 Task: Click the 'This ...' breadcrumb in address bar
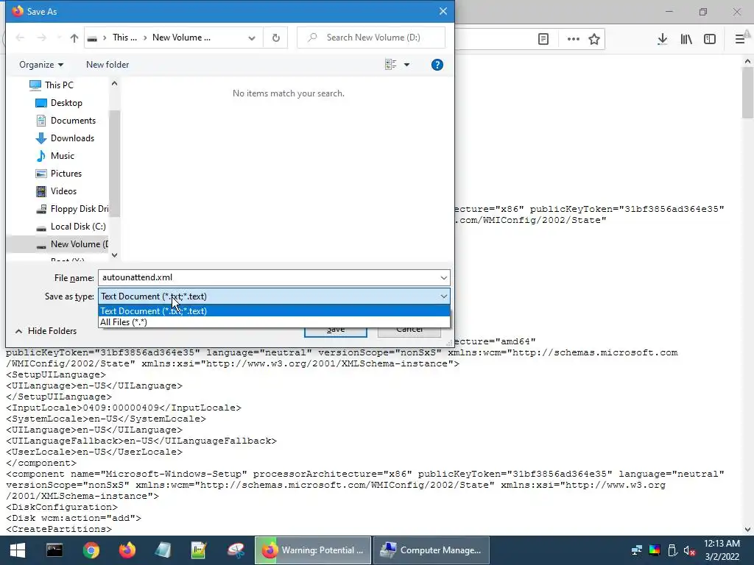coord(124,38)
